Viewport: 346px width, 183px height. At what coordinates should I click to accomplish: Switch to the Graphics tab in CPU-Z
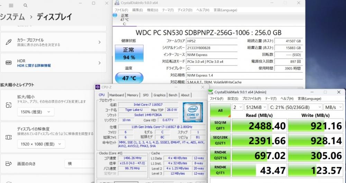click(x=159, y=95)
